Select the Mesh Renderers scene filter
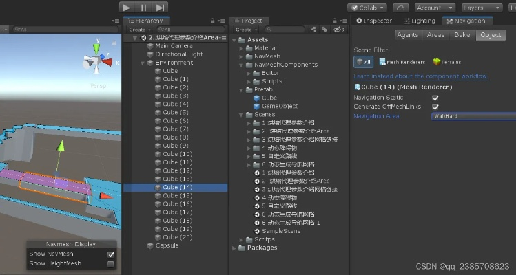This screenshot has width=516, height=275. coord(401,62)
